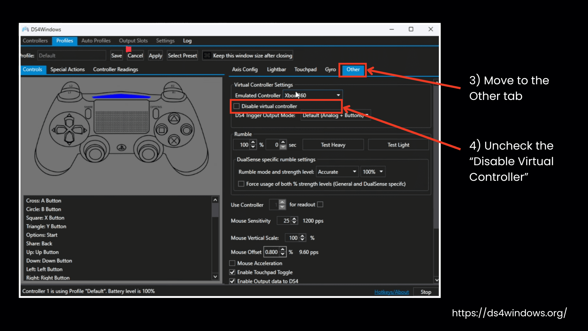Click the Save profile button
This screenshot has height=331, width=588.
(116, 55)
